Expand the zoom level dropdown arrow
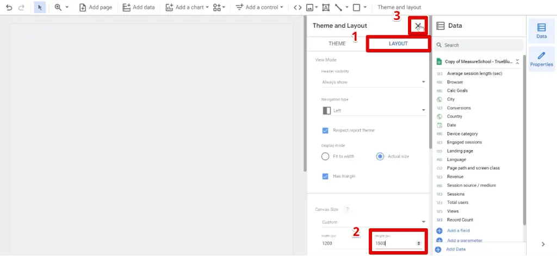557x256 pixels. pyautogui.click(x=67, y=7)
